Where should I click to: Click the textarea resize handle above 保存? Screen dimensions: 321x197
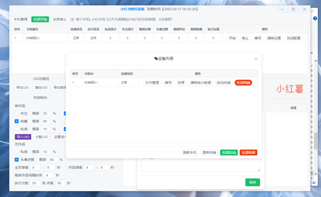[259, 170]
